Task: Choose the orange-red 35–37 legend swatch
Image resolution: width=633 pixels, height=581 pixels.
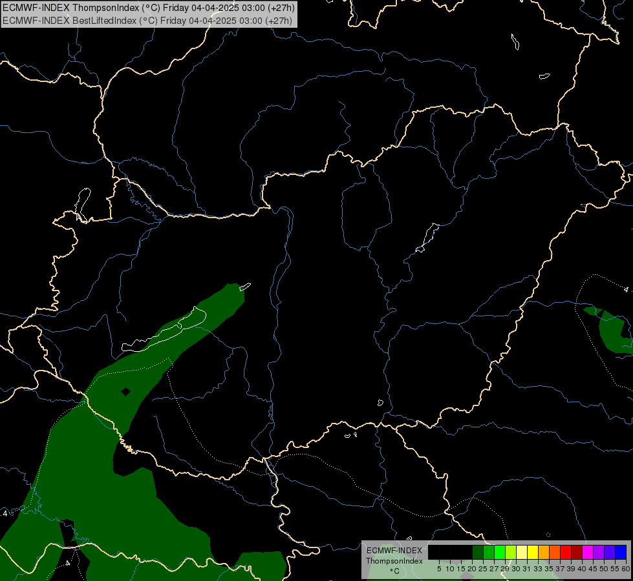Action: click(x=555, y=552)
